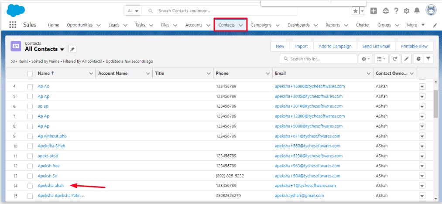442x204 pixels.
Task: Open row actions dropdown for Apekdha SHah
Action: pos(422,146)
